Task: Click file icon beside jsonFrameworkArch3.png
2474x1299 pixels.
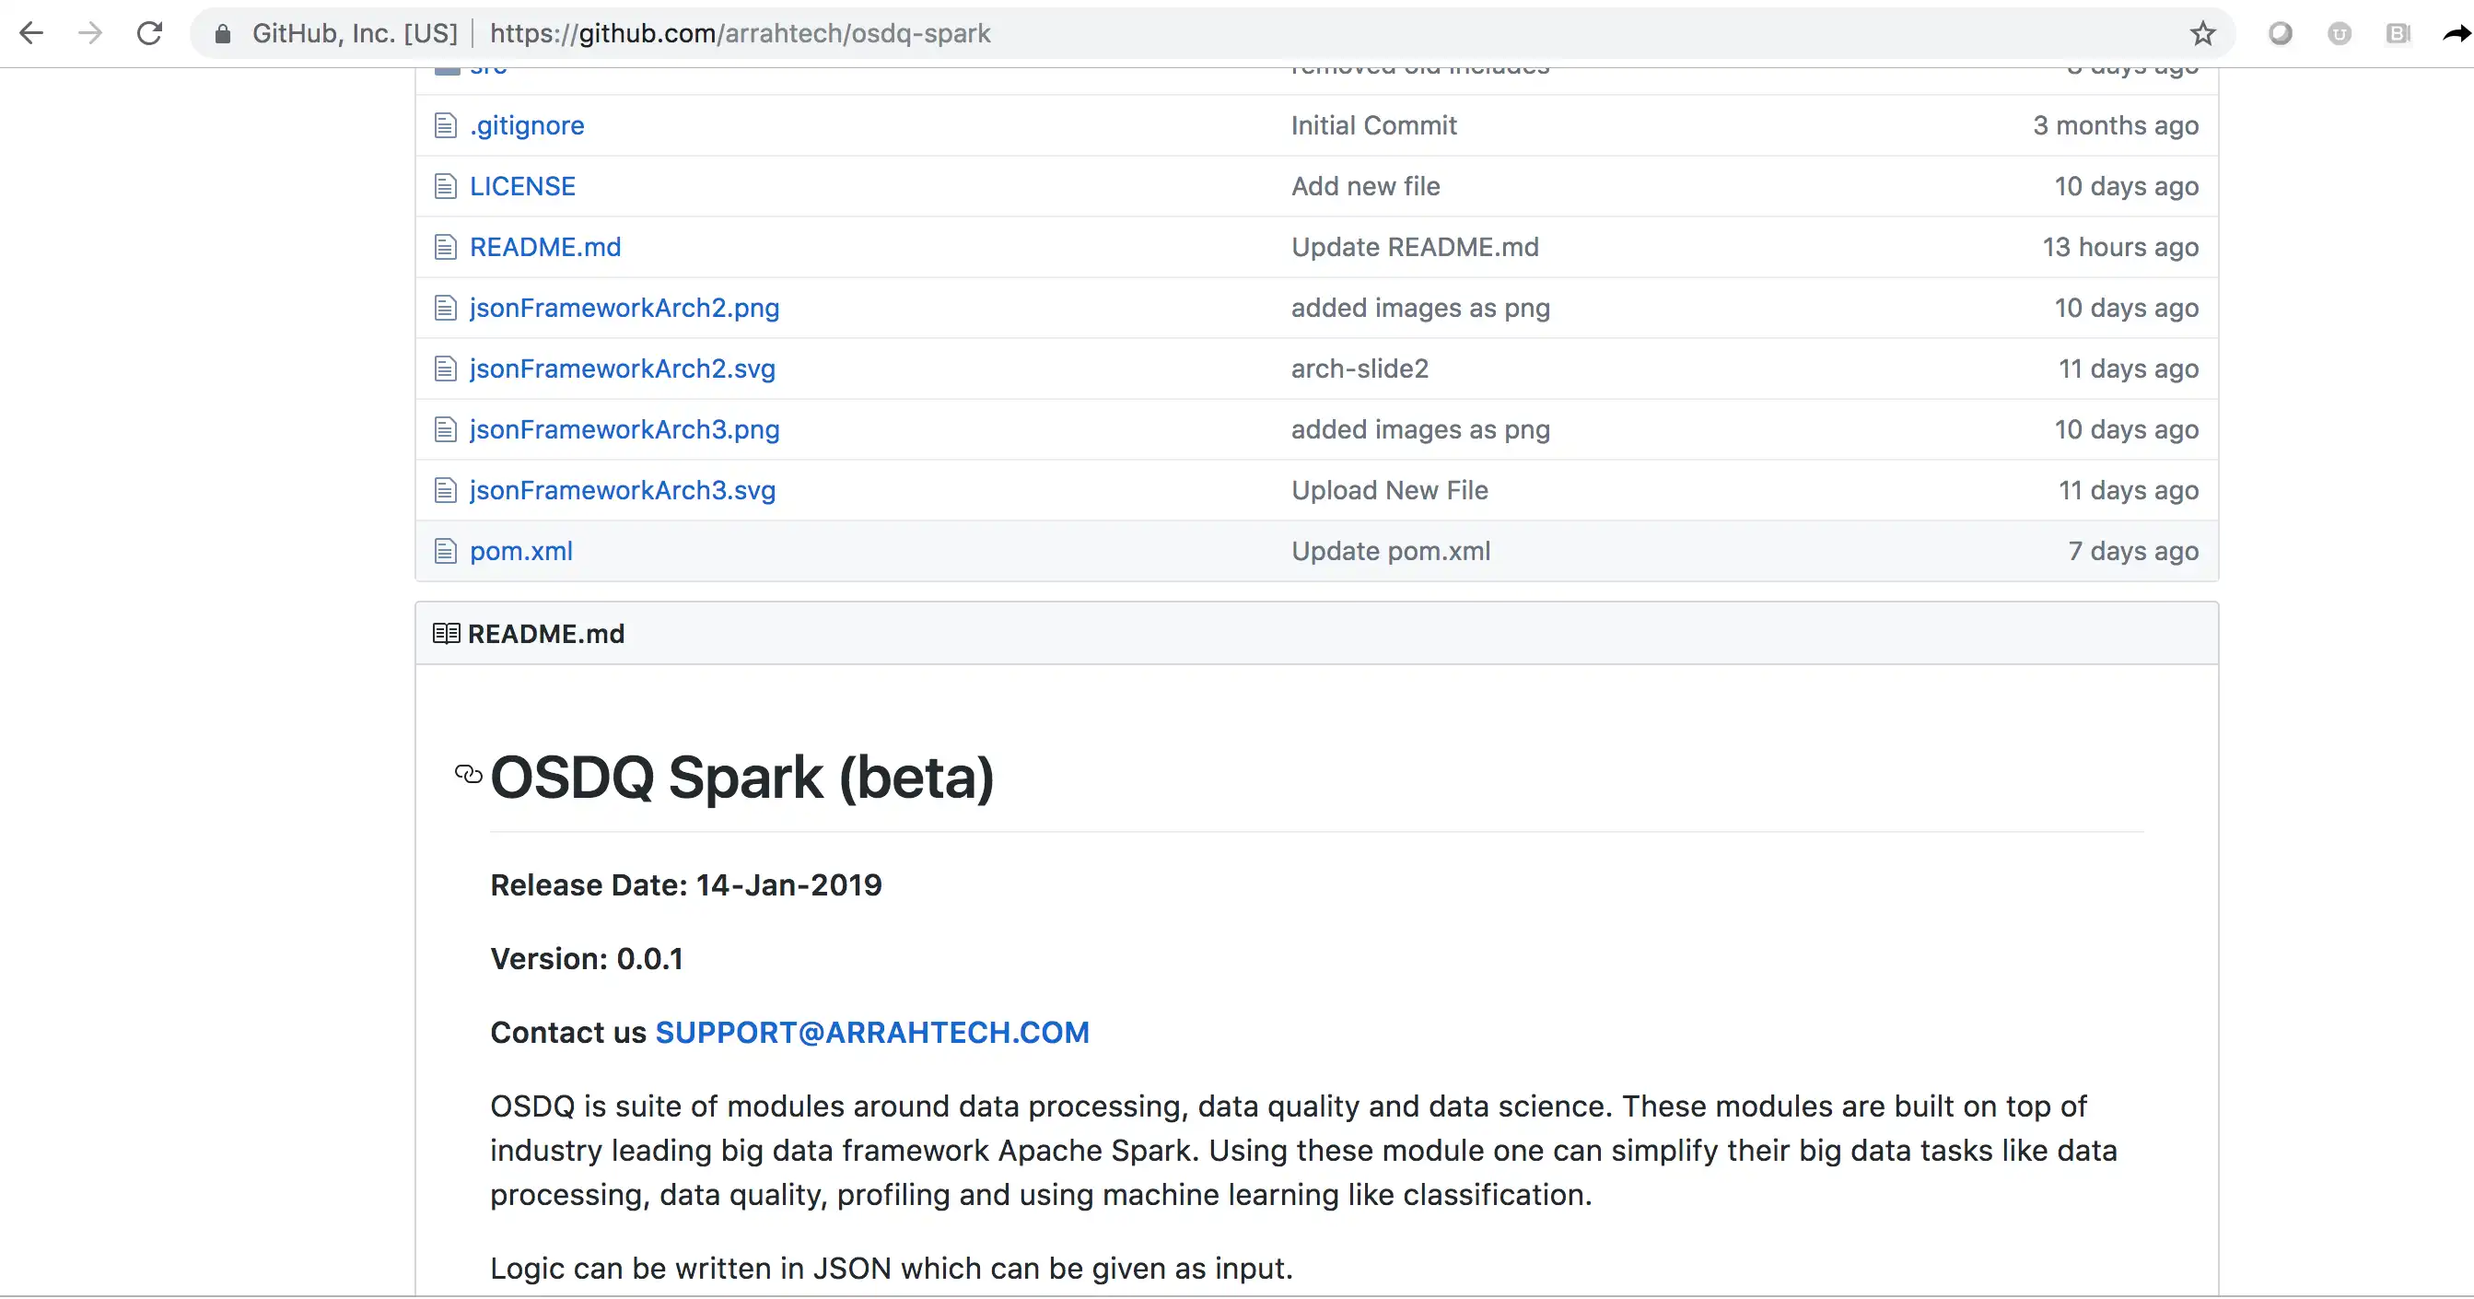Action: pos(445,429)
